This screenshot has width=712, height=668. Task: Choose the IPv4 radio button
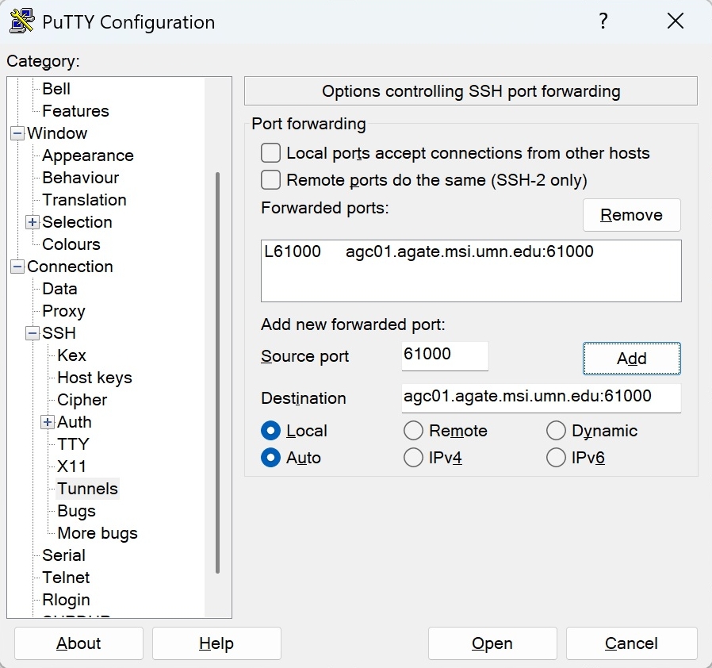pos(413,457)
